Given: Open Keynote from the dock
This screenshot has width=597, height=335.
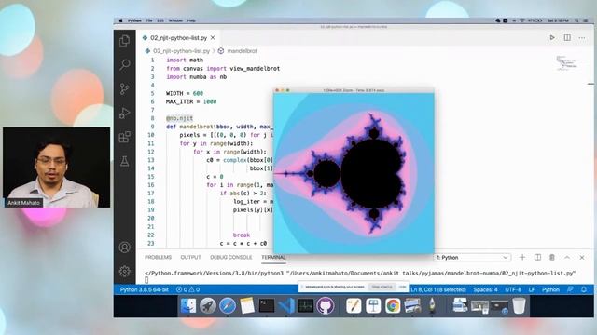Looking at the screenshot, I should click(373, 305).
